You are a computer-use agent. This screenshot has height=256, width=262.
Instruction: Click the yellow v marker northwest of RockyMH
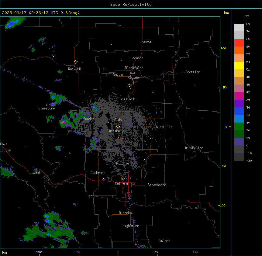pos(53,56)
